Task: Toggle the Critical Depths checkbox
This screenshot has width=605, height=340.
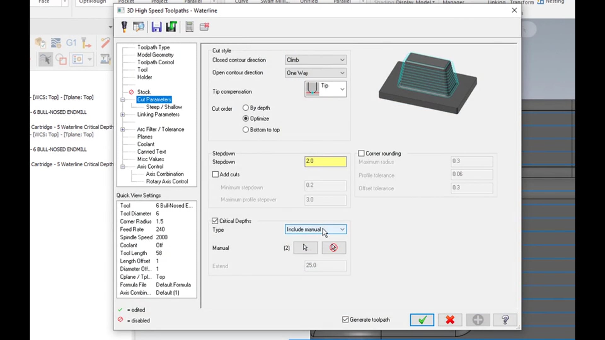Action: (x=215, y=220)
